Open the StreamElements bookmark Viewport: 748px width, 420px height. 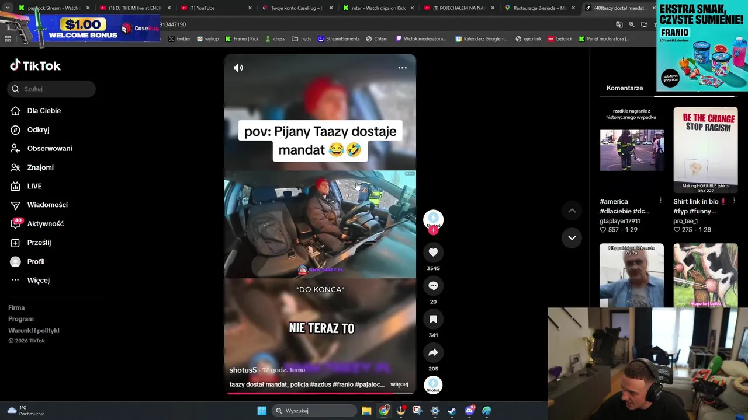(338, 39)
